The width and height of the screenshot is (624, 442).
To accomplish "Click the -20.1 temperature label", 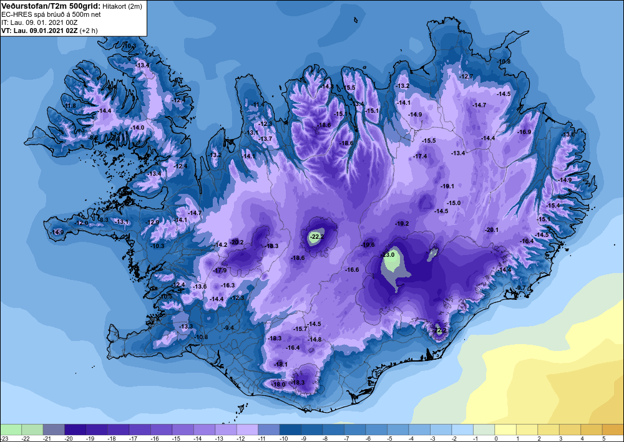I will pyautogui.click(x=492, y=230).
